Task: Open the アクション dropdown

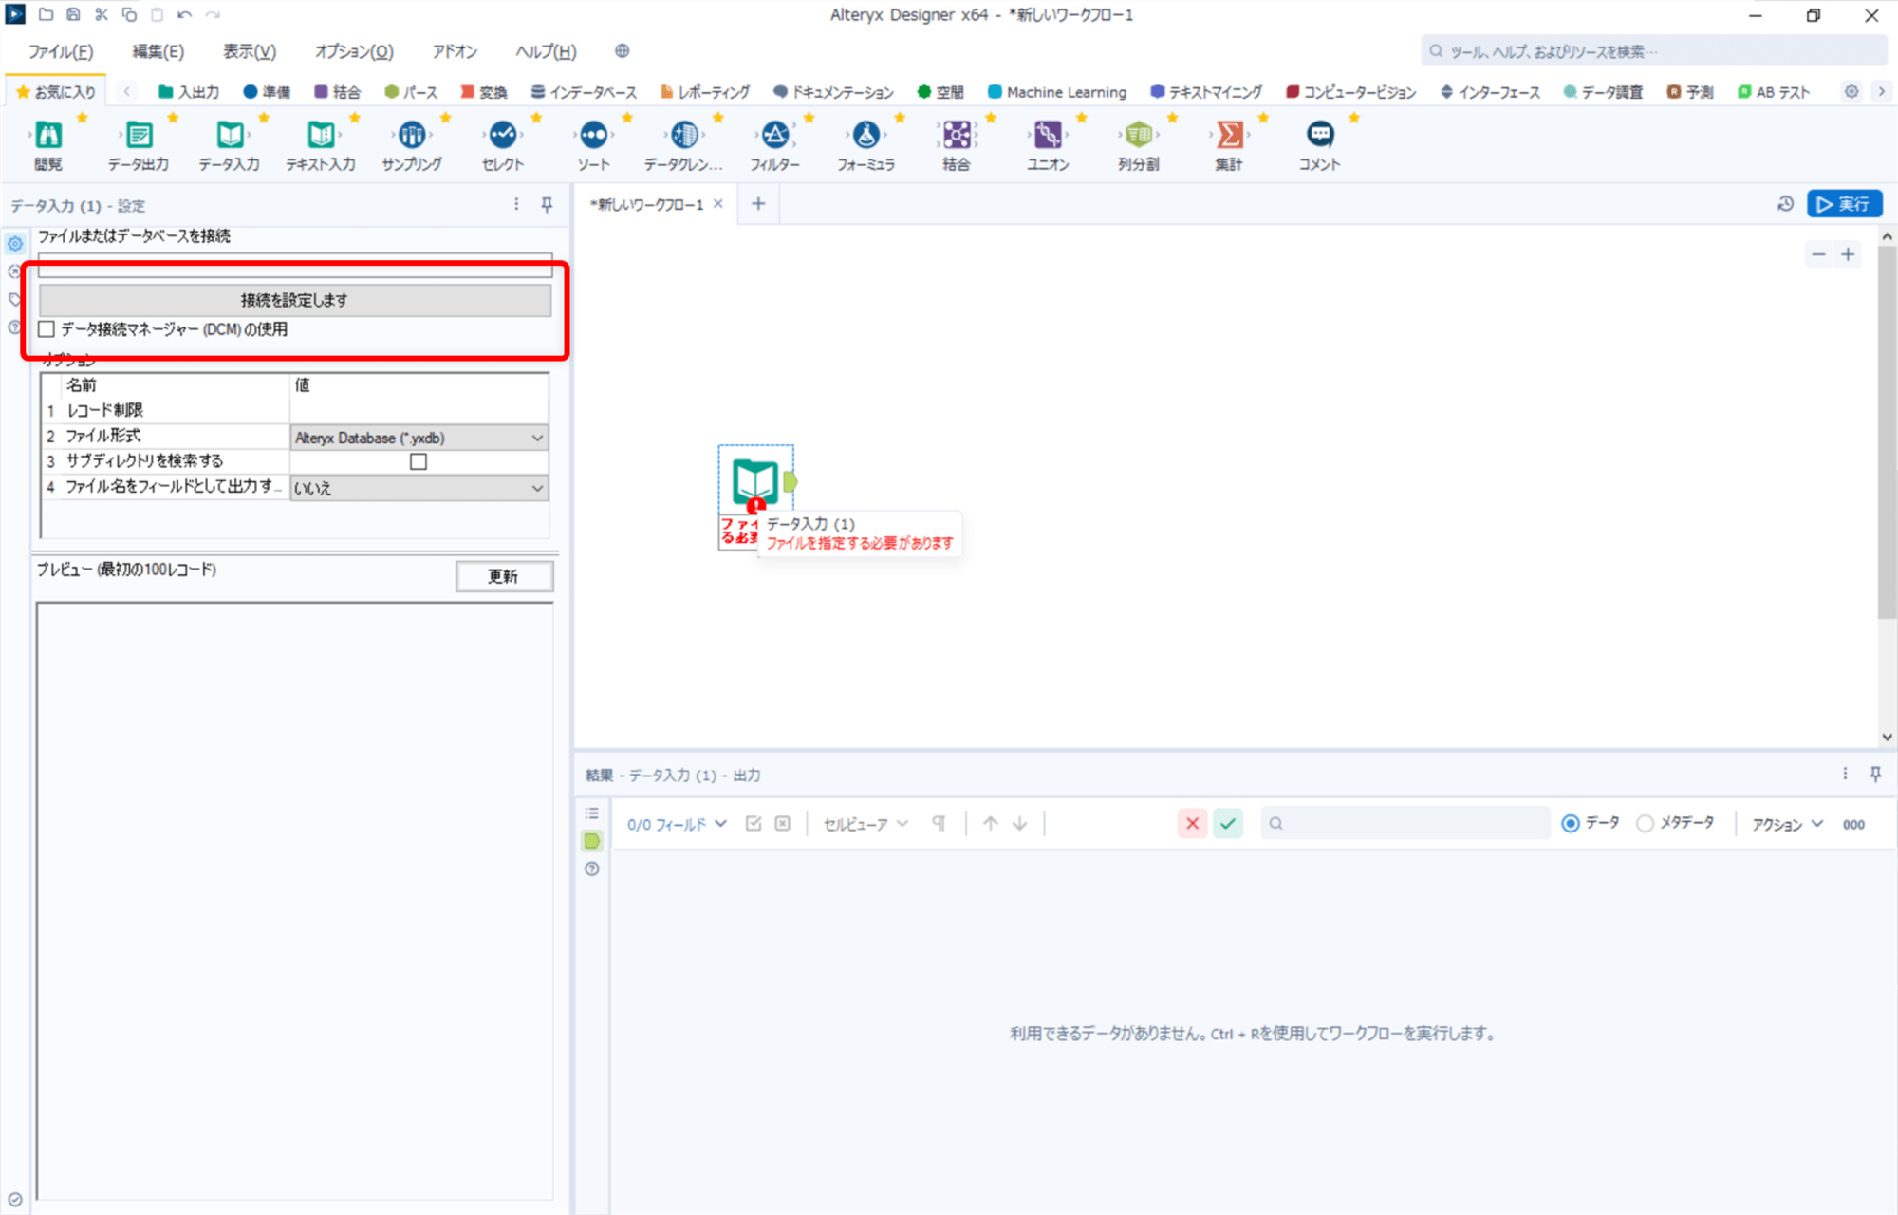Action: (1787, 824)
